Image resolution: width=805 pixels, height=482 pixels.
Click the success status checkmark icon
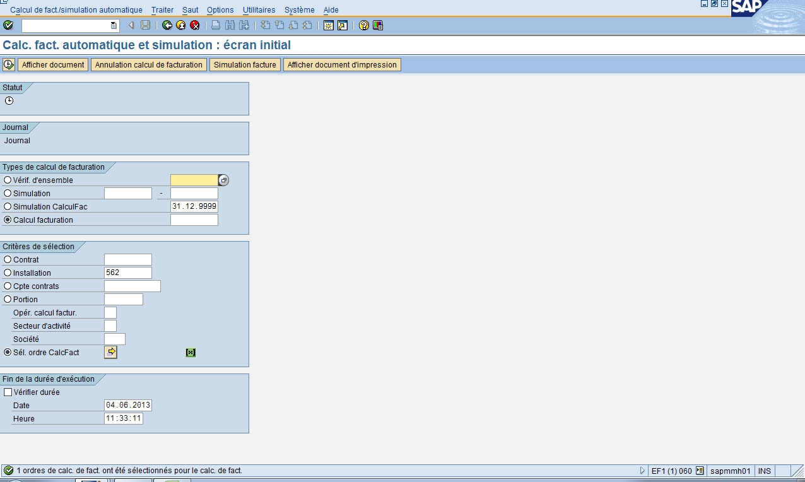coord(8,471)
